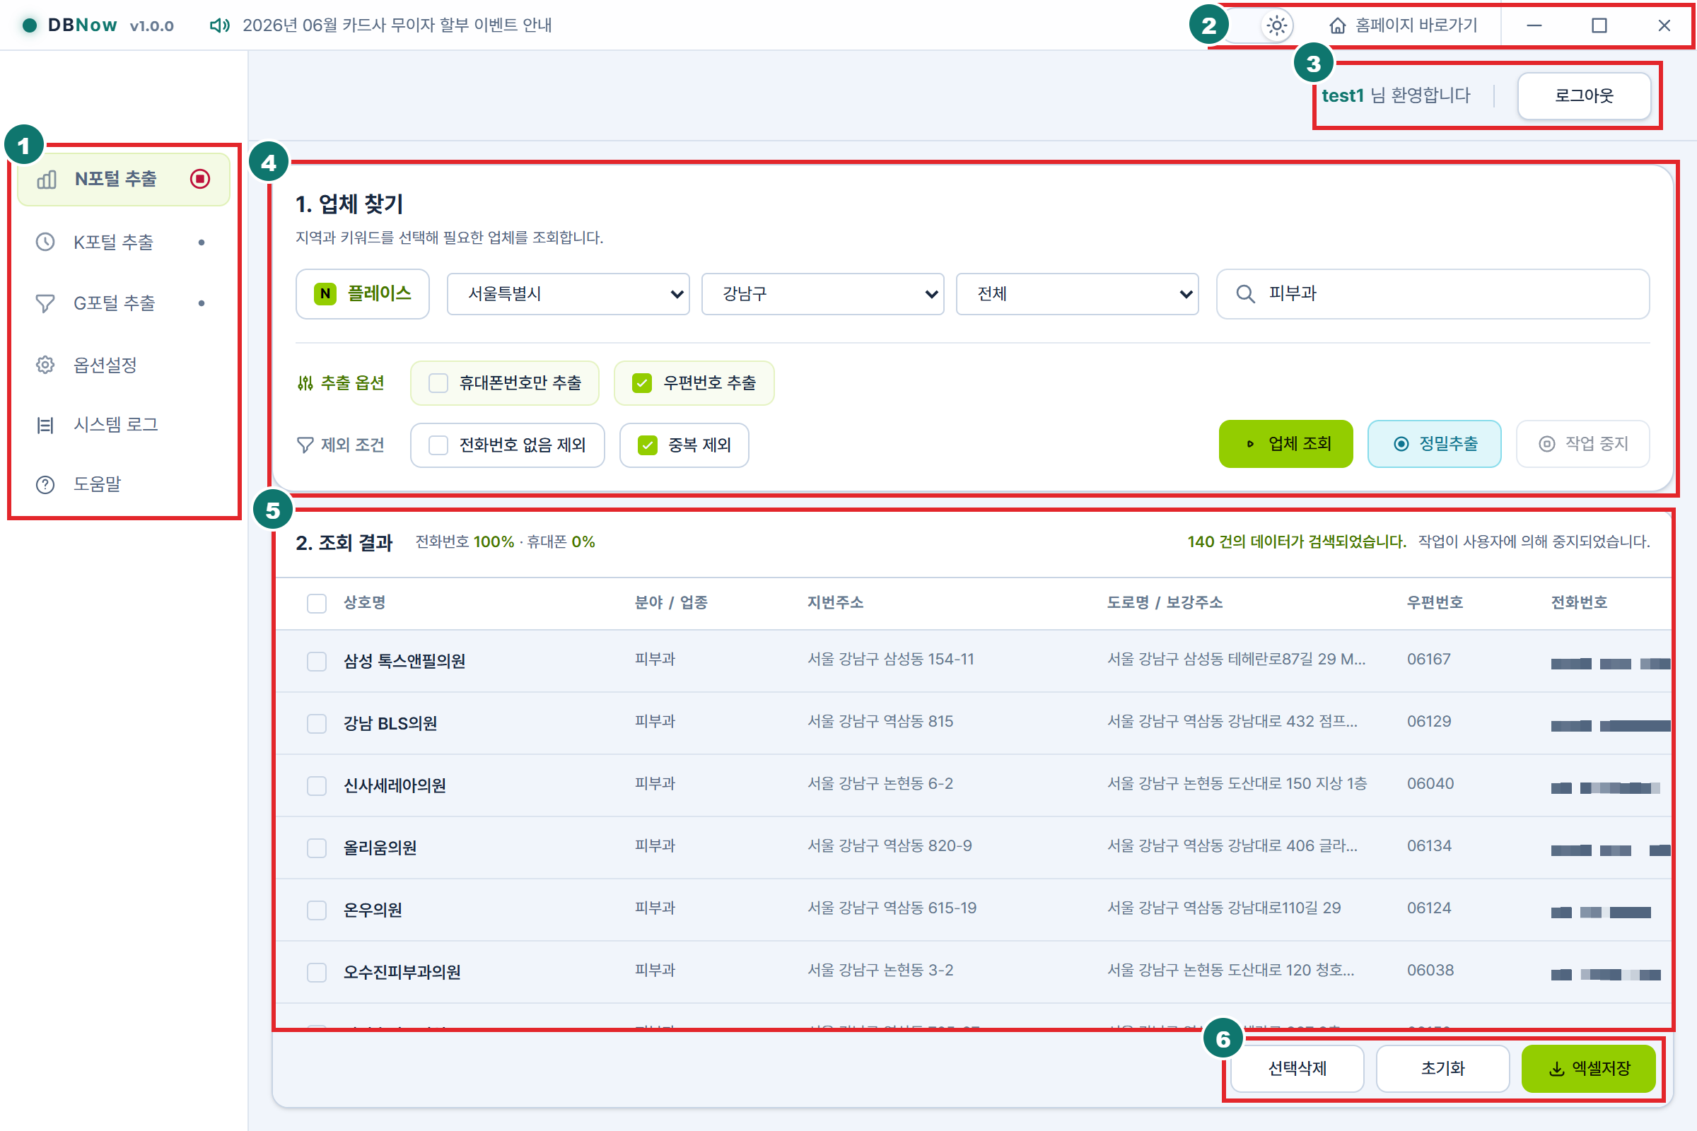Screen dimensions: 1697x1131
Task: Click the gear icon for 옵션설정
Action: coord(45,364)
